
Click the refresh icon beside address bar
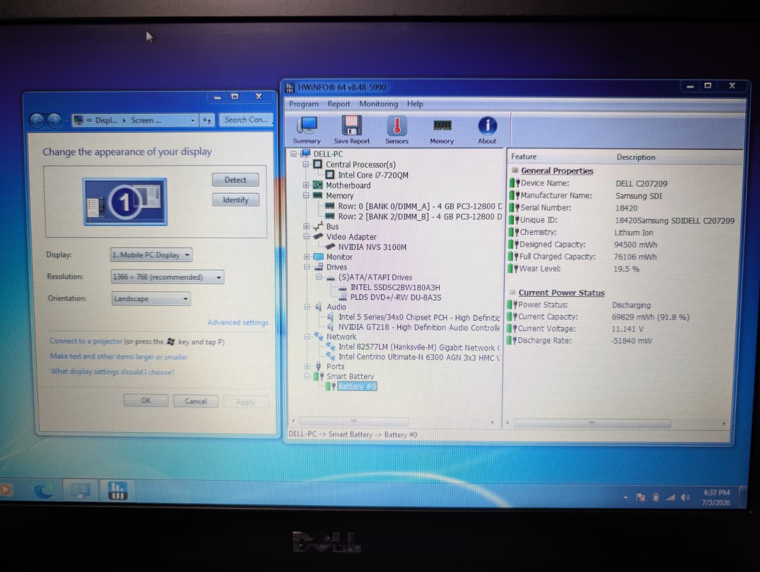[x=207, y=120]
